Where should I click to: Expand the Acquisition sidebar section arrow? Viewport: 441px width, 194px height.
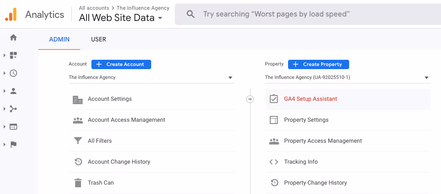click(4, 109)
